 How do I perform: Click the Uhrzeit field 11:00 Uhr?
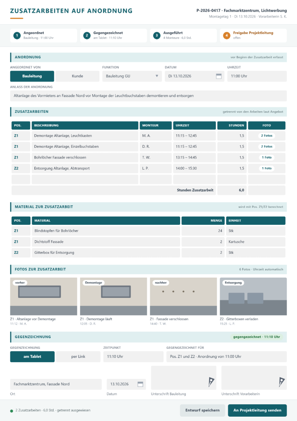coord(257,76)
